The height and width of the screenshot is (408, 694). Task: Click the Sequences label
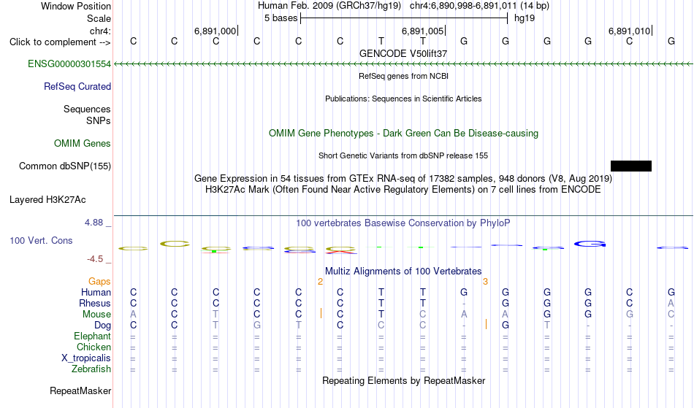point(87,109)
